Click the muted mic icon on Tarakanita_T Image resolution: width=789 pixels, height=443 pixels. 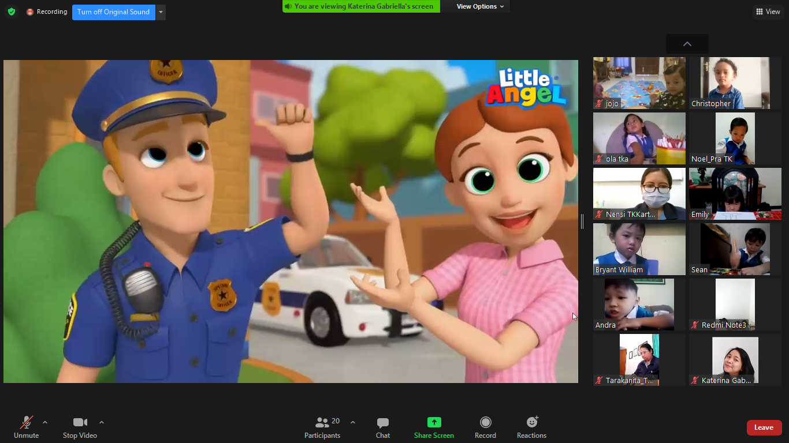pyautogui.click(x=600, y=381)
